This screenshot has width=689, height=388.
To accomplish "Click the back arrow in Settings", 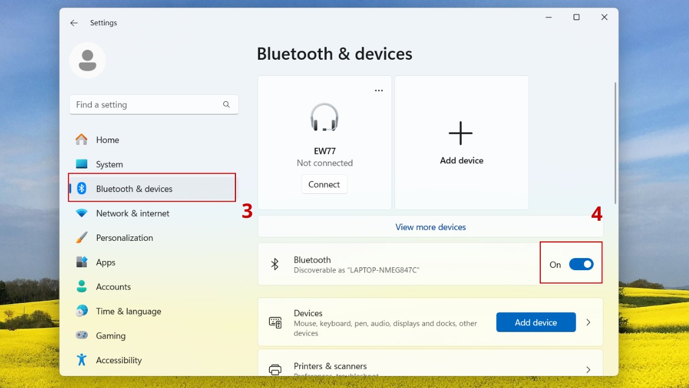I will coord(74,23).
